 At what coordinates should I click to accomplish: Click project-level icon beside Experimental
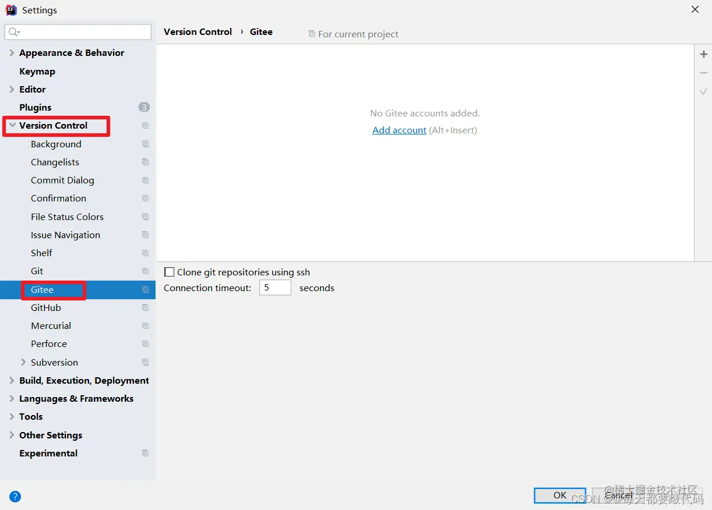coord(145,453)
